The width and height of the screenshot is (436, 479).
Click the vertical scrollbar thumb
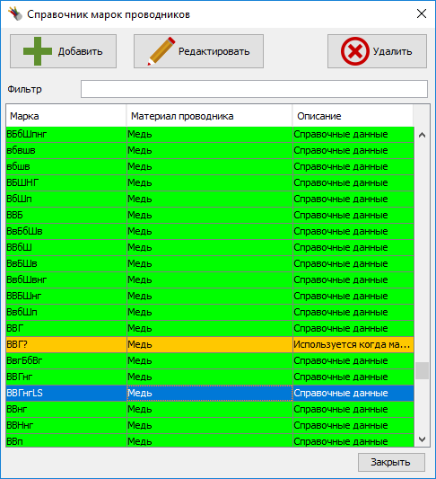pos(422,370)
